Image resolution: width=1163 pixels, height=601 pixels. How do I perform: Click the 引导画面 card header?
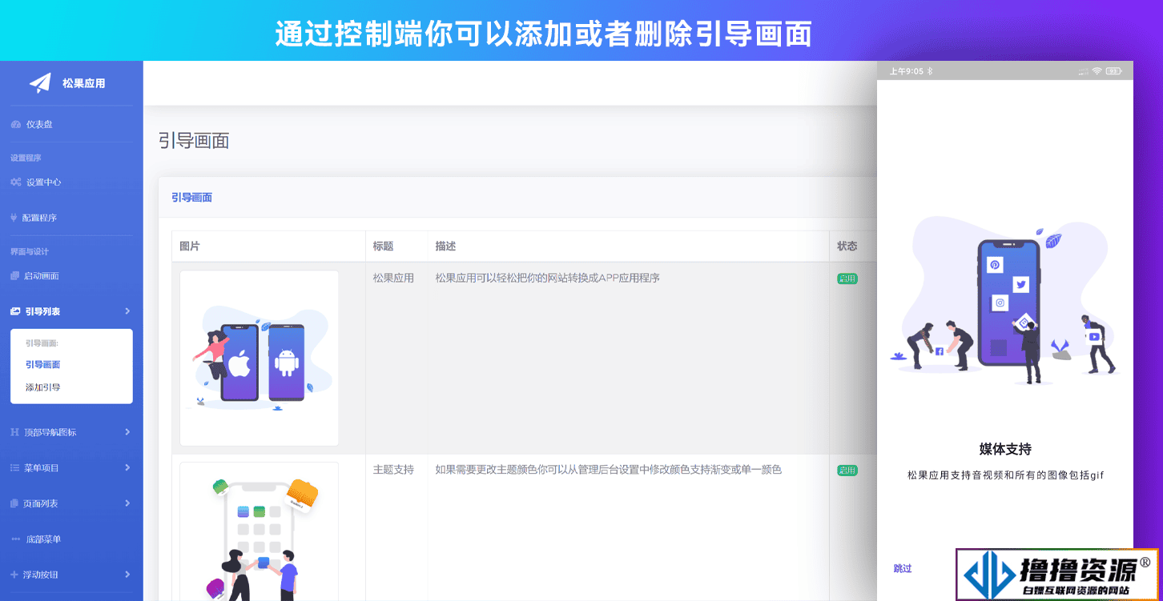click(x=191, y=198)
